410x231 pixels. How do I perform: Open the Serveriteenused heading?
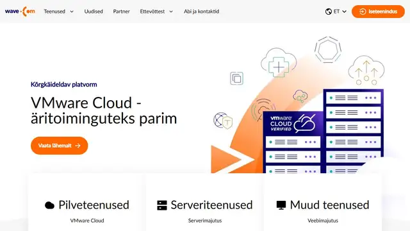pos(212,205)
